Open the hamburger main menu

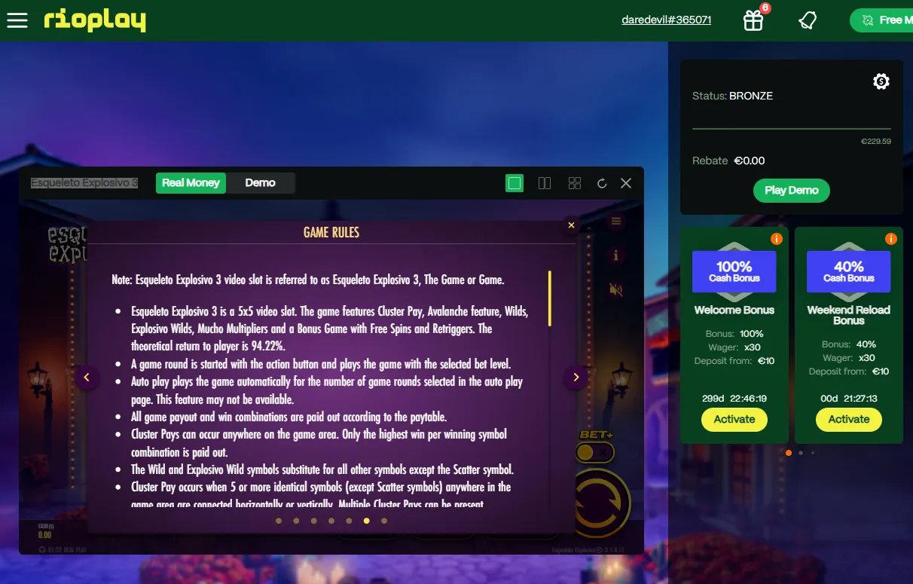point(17,20)
